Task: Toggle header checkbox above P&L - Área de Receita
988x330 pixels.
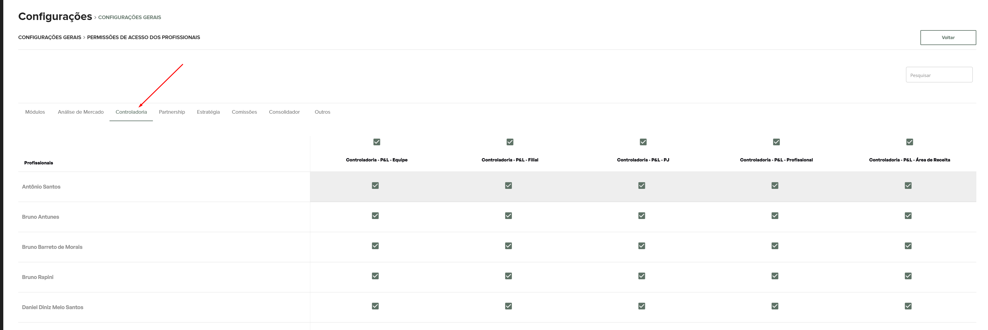Action: click(909, 142)
